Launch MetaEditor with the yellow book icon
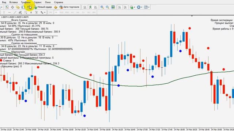This screenshot has width=234, height=131. [56, 7]
